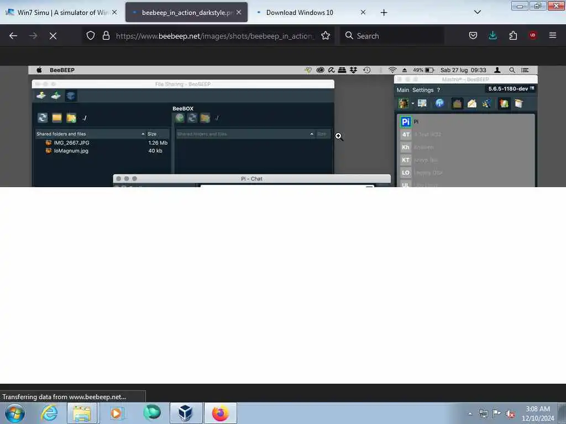
Task: Sort by the left Shared folders and files header
Action: click(90, 134)
